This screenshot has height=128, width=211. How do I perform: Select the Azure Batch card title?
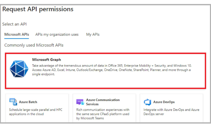coord(28,102)
